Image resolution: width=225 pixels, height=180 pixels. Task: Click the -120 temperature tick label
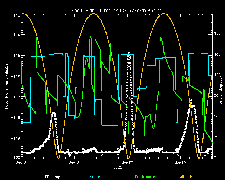(15, 157)
